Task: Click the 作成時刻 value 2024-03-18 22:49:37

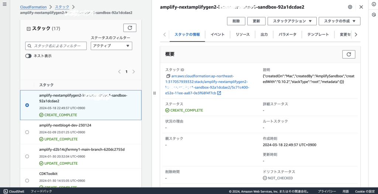Action: [289, 145]
